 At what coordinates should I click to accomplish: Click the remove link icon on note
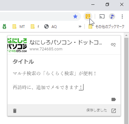click(x=113, y=45)
